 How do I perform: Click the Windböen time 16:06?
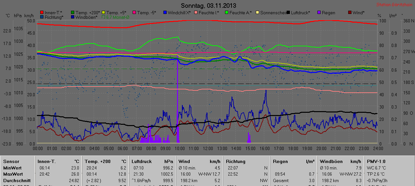(327, 174)
